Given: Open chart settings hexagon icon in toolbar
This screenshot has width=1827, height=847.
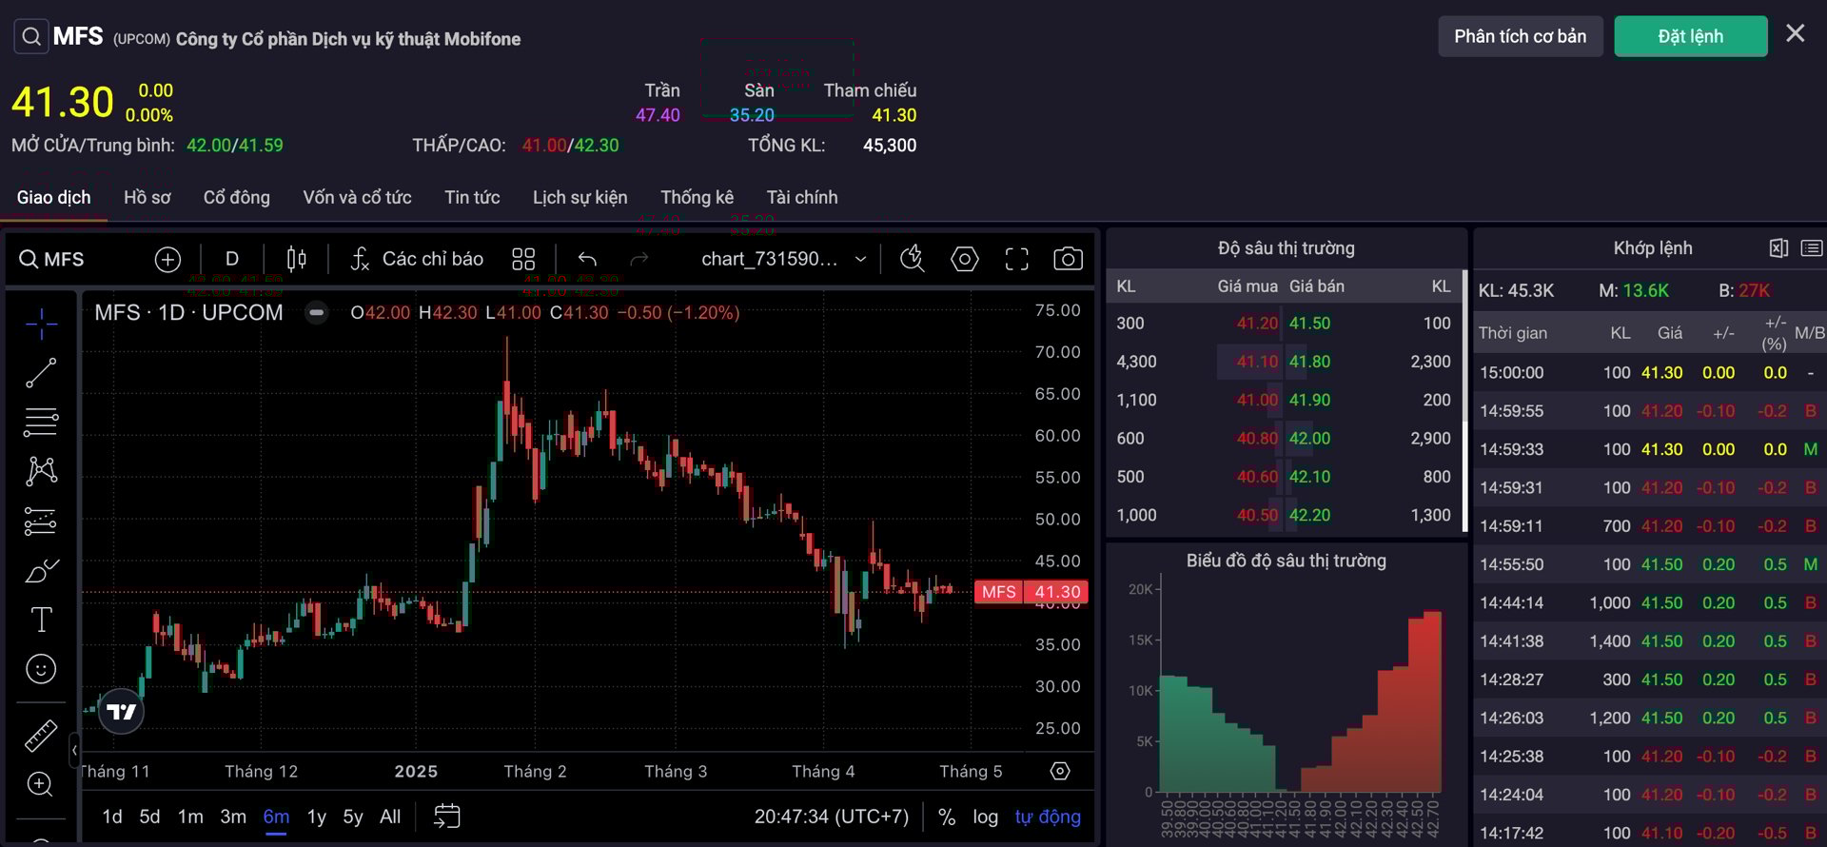Looking at the screenshot, I should pos(965,259).
